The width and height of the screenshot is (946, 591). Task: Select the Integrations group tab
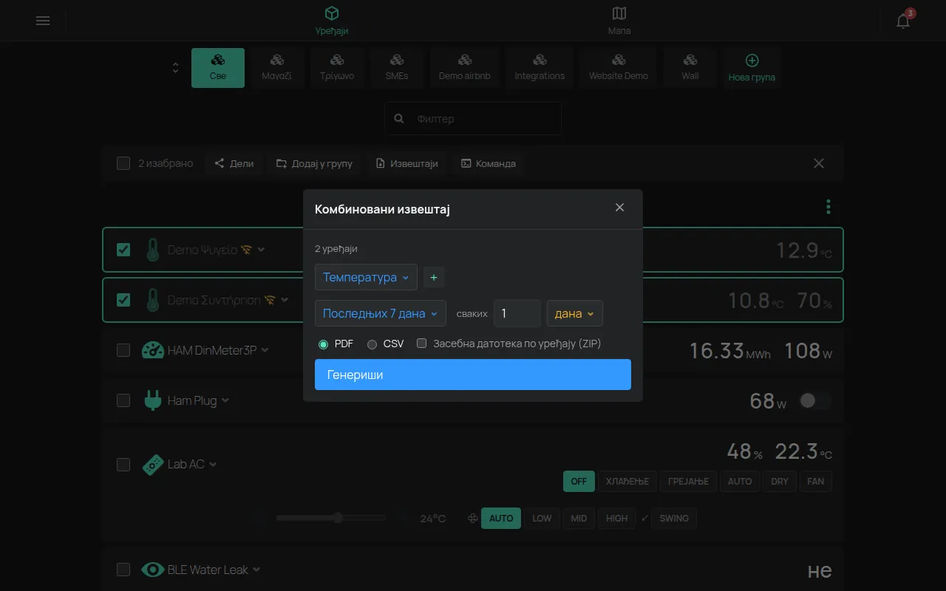click(x=540, y=68)
